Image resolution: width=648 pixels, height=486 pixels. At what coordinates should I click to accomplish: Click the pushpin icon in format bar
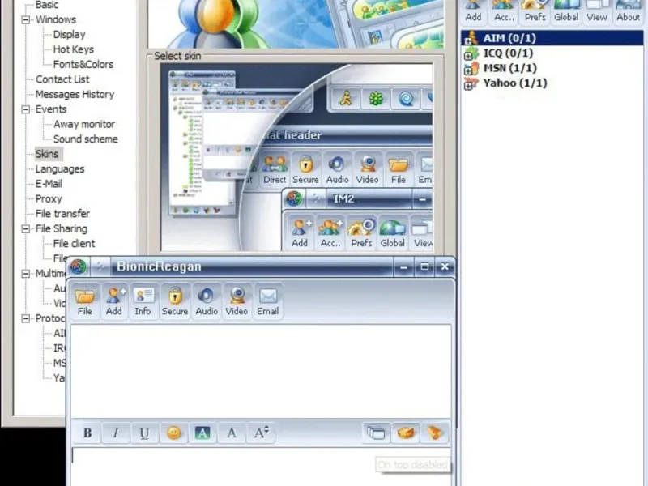(434, 433)
